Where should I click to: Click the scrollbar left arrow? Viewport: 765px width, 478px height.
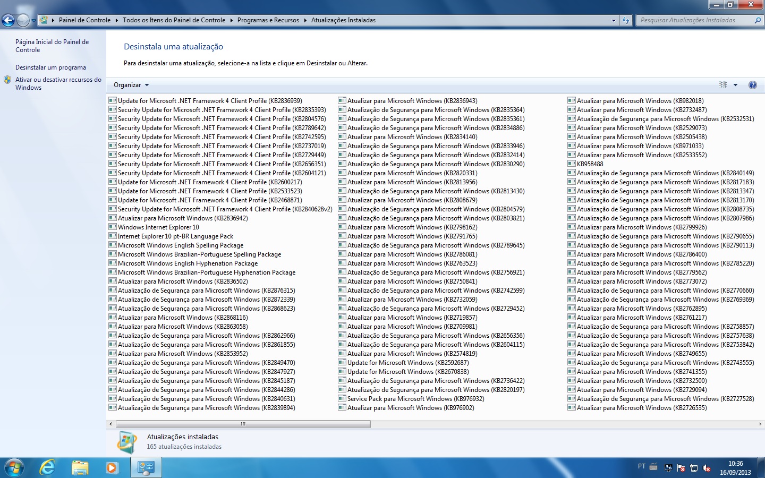110,424
